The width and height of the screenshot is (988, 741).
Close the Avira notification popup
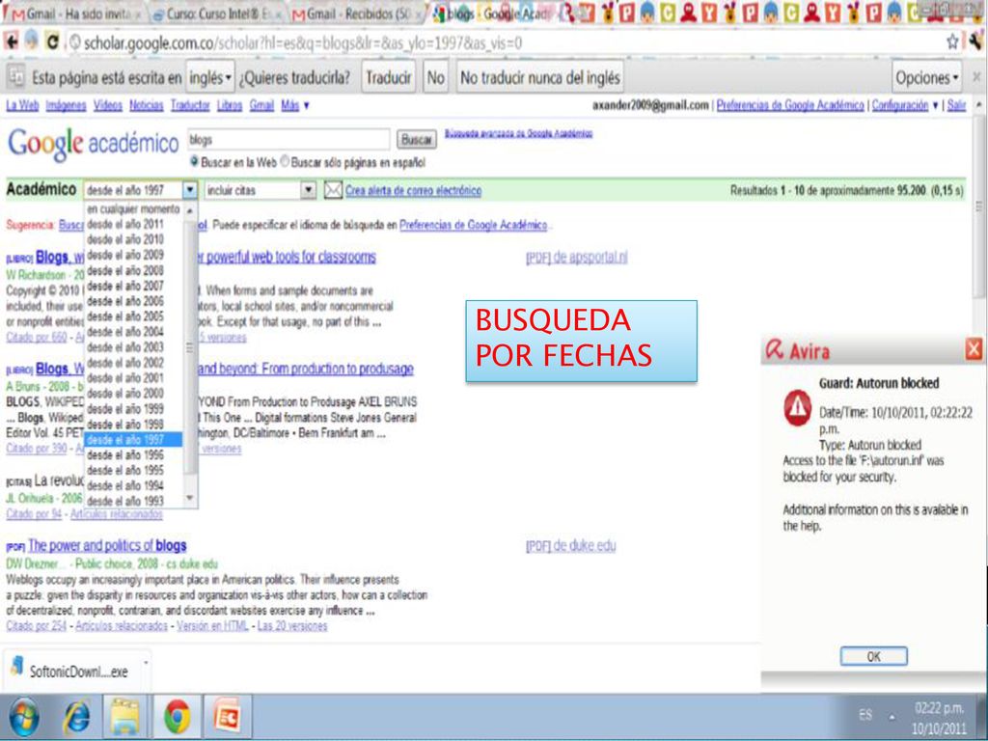(x=974, y=348)
